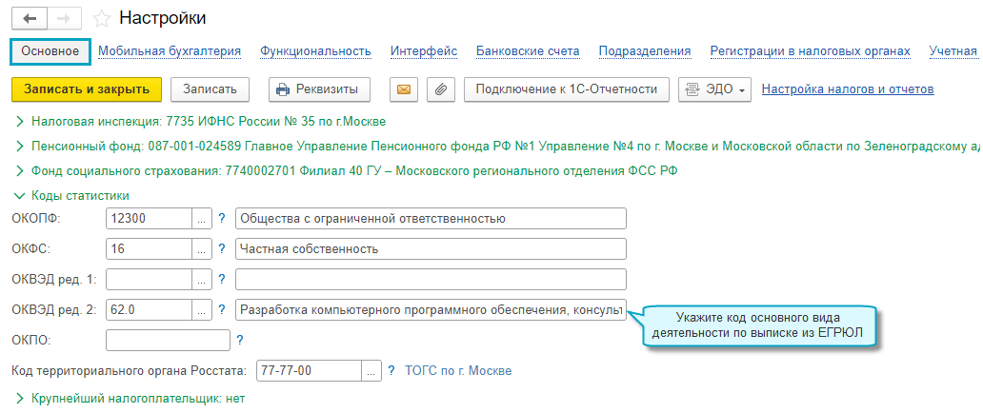Click the envelope email icon
983x413 pixels.
(403, 89)
